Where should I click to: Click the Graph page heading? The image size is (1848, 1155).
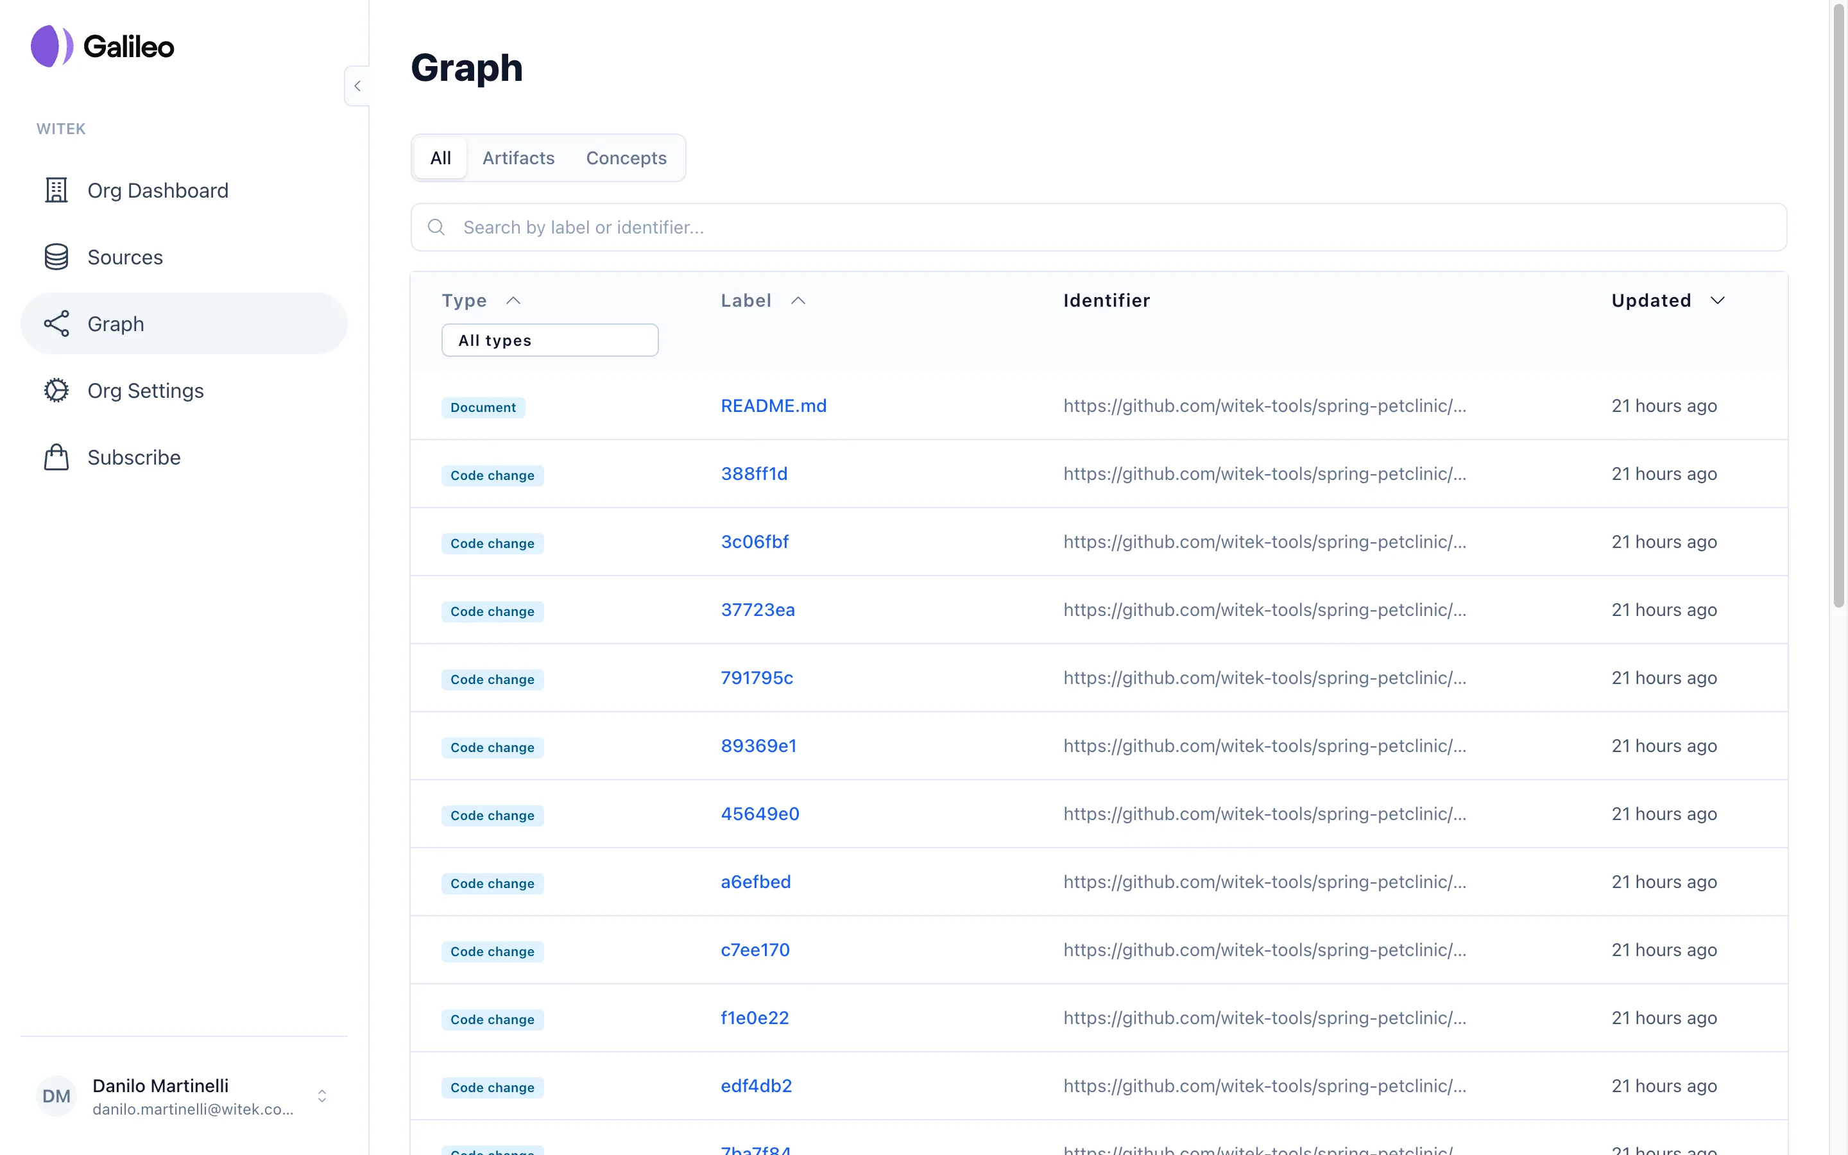466,68
